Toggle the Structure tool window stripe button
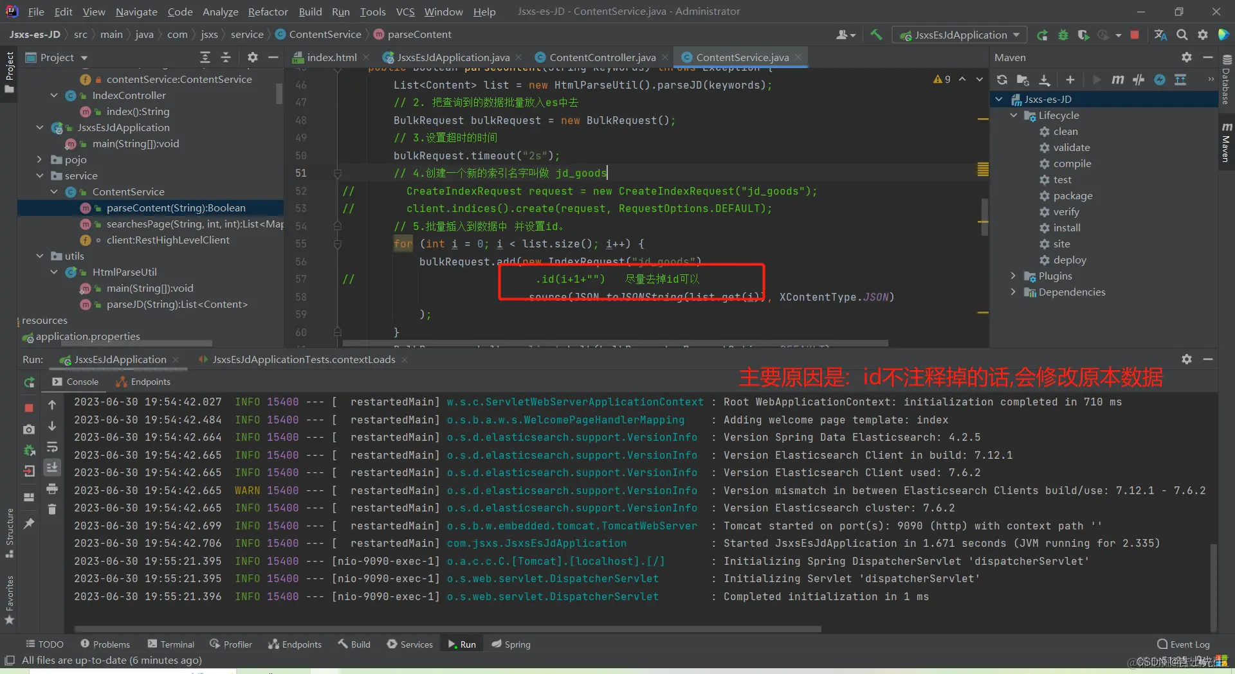The height and width of the screenshot is (674, 1235). (x=9, y=533)
